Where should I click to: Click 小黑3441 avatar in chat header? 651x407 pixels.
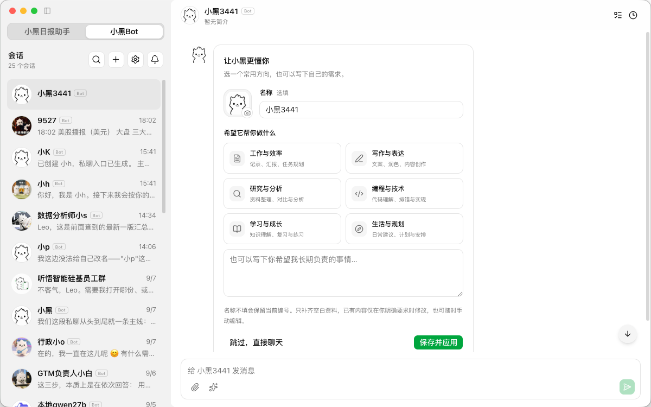pos(190,15)
